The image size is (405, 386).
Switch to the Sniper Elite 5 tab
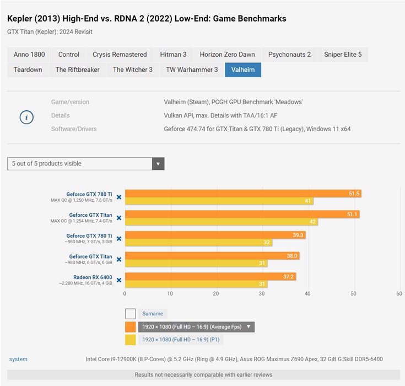point(343,55)
